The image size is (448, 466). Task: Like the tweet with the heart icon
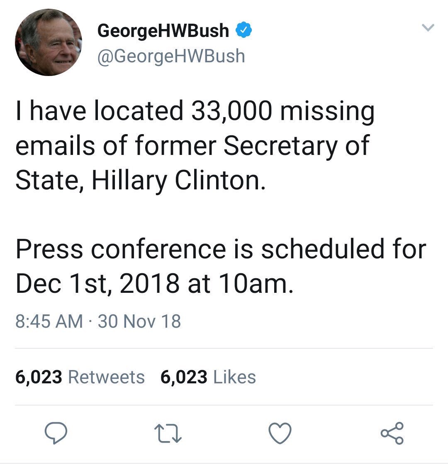tap(280, 434)
